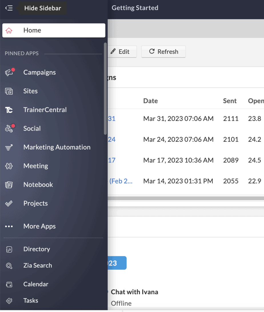264x312 pixels.
Task: Select Home in the sidebar
Action: (54, 31)
